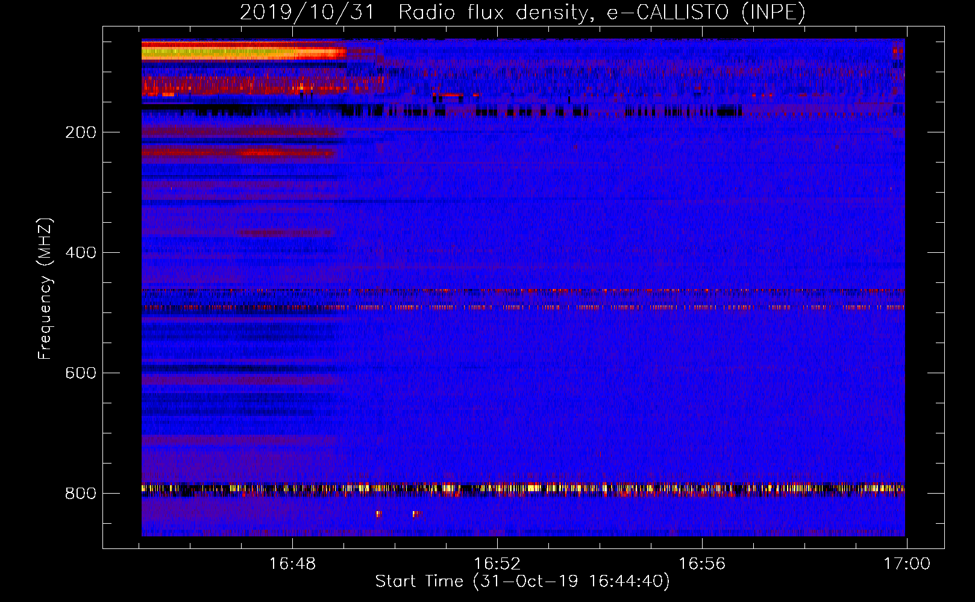This screenshot has width=975, height=602.
Task: Click the 'Start Time (31-Oct-19 16:44:40)' label
Action: (x=522, y=582)
